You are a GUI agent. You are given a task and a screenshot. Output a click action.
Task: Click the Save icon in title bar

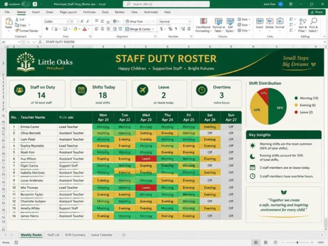pyautogui.click(x=35, y=4)
